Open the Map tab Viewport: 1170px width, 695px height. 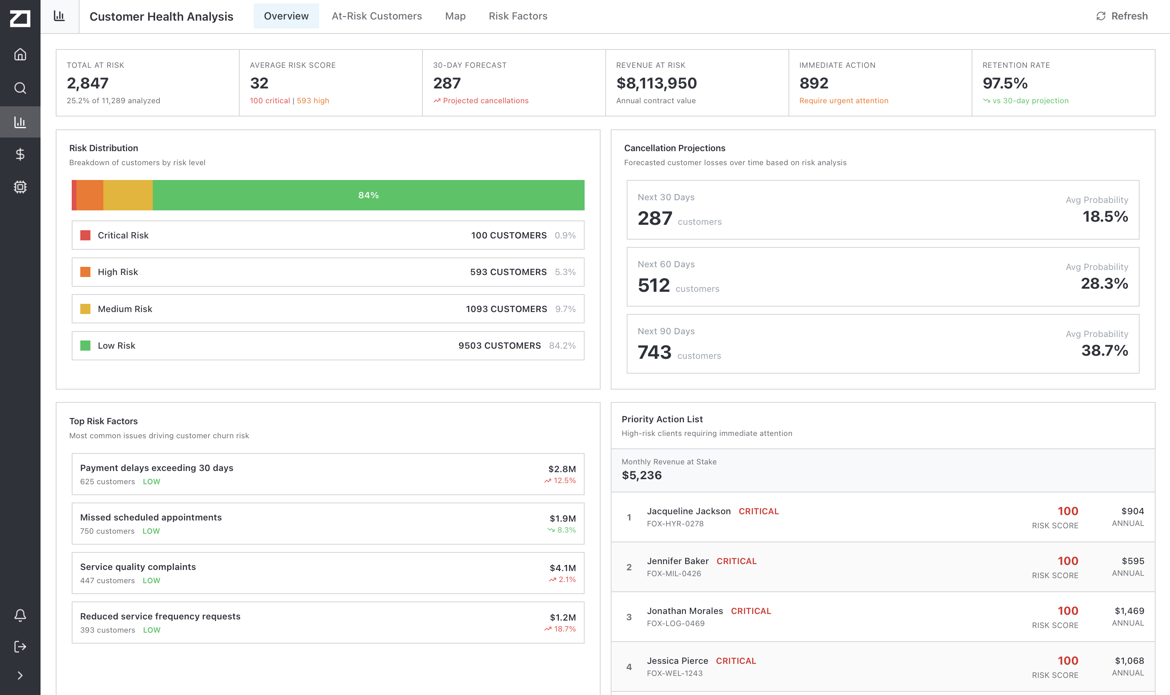pos(455,16)
